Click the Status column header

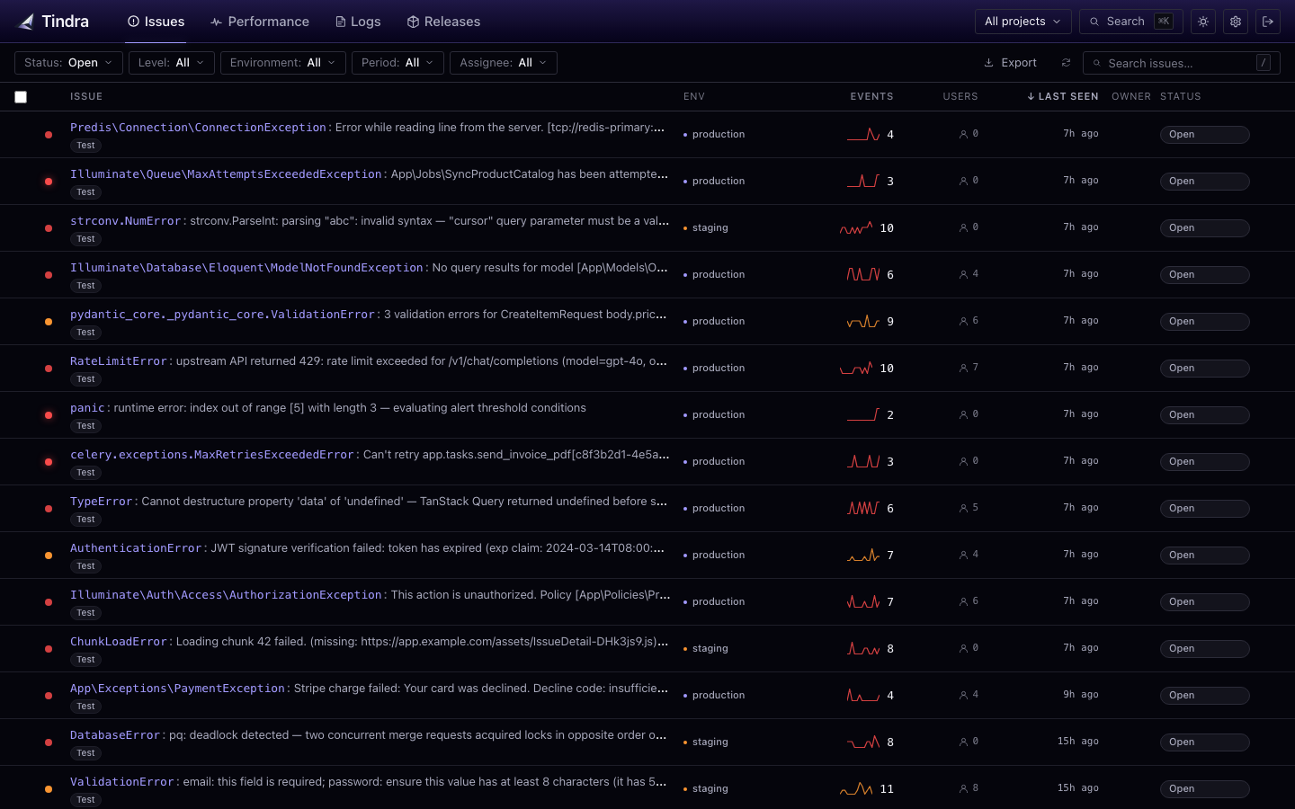(x=1180, y=96)
